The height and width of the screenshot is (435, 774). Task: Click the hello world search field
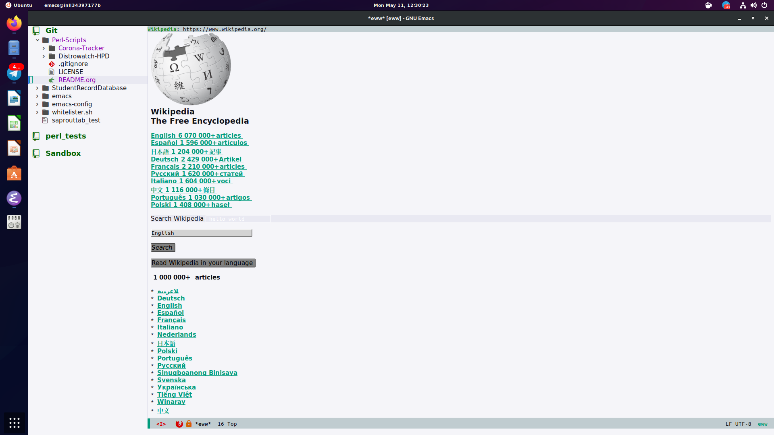[x=238, y=219]
